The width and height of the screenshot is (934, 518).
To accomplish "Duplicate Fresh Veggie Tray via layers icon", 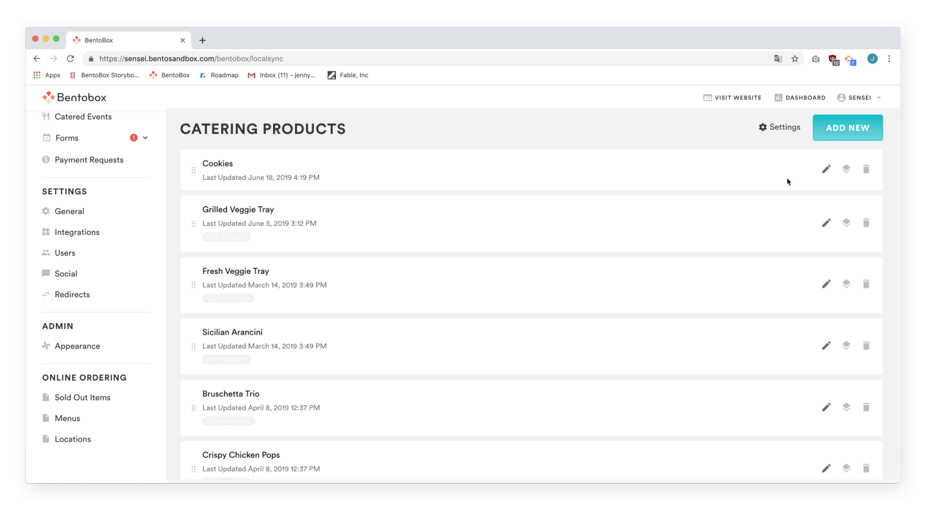I will pyautogui.click(x=846, y=284).
